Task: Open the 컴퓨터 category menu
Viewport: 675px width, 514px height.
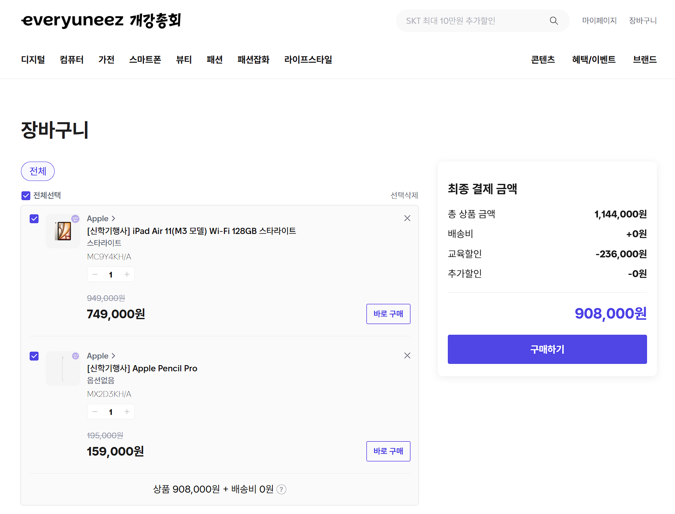Action: 71,60
